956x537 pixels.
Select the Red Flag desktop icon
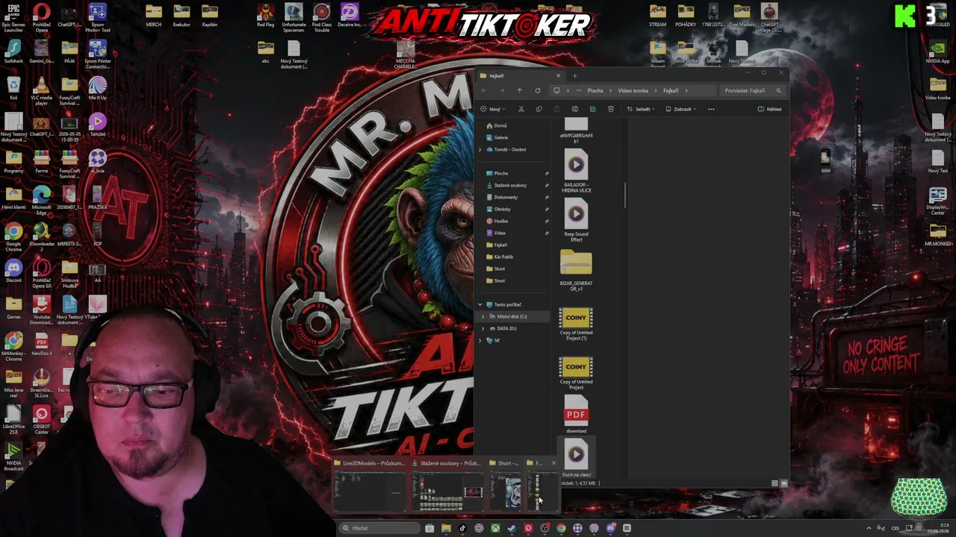[x=265, y=16]
